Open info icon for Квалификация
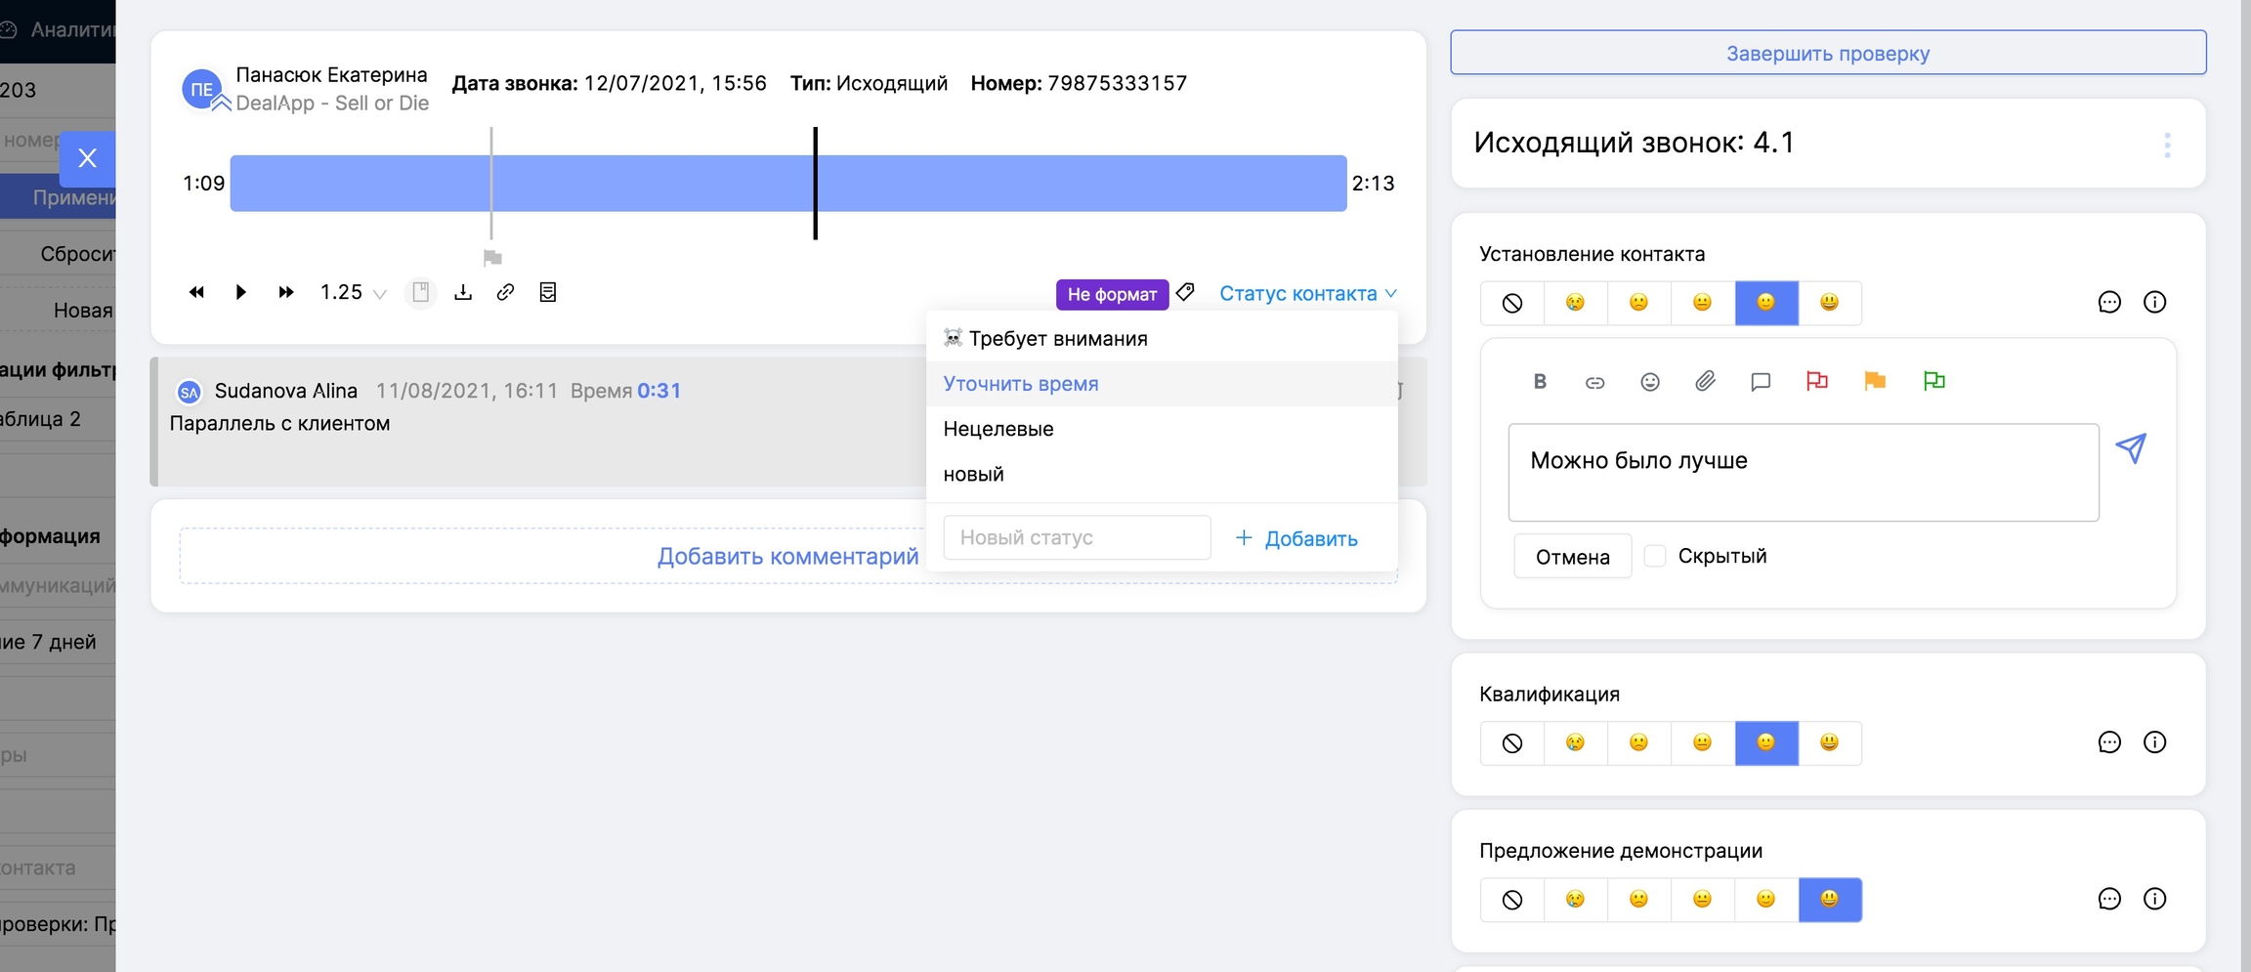Image resolution: width=2251 pixels, height=972 pixels. (2154, 742)
